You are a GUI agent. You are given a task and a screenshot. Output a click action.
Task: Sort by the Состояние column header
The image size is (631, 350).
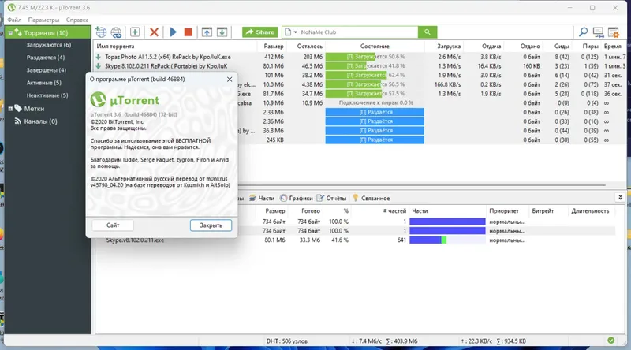coord(375,47)
